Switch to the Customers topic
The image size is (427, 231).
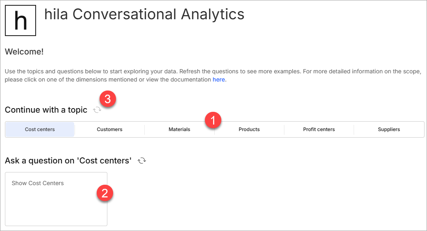[x=109, y=129]
